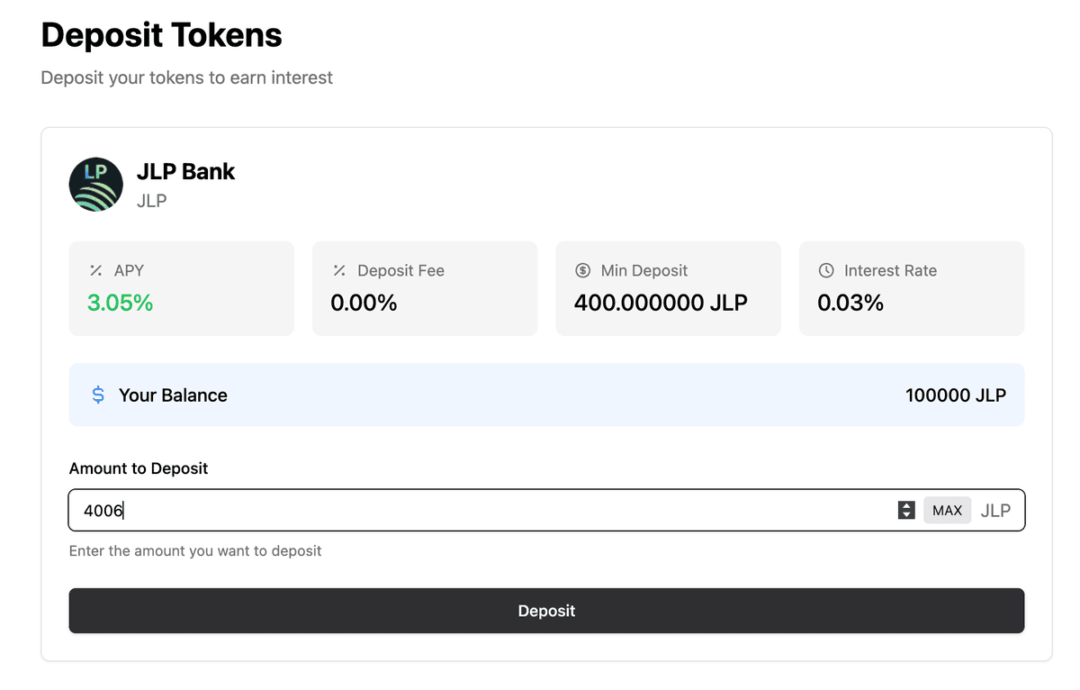Viewport: 1080px width, 690px height.
Task: Click the percent icon beside Deposit Fee
Action: pos(339,270)
